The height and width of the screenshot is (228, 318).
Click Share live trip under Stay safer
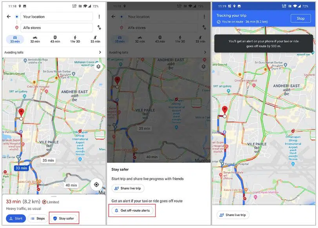tap(128, 188)
